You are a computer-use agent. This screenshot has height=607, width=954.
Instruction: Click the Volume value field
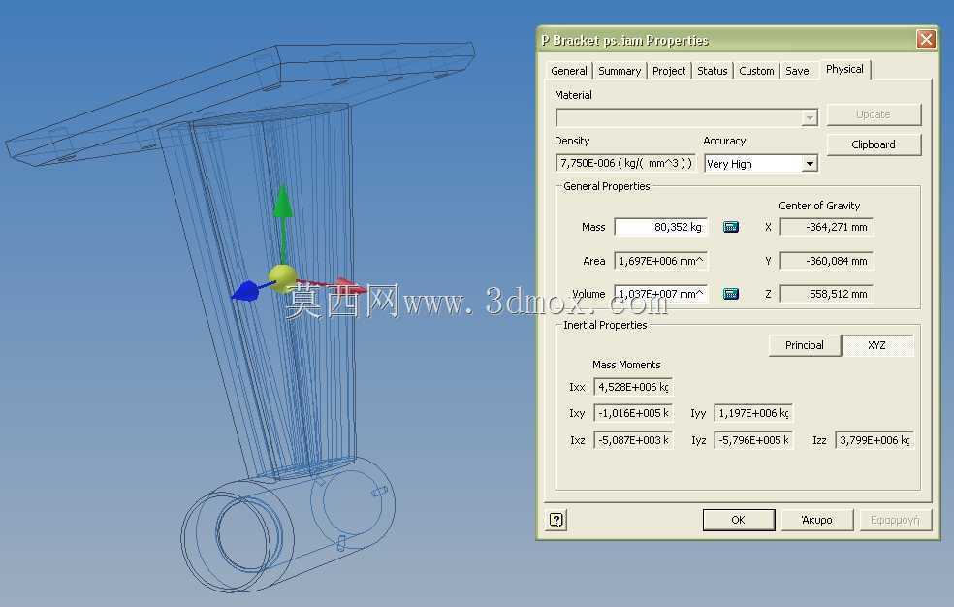click(x=661, y=294)
